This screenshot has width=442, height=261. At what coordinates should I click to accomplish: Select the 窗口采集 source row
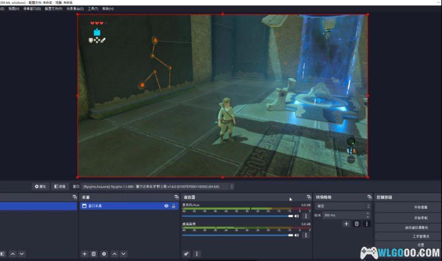129,206
